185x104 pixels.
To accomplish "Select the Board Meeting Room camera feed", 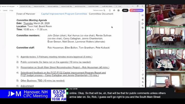I will pos(165,37).
